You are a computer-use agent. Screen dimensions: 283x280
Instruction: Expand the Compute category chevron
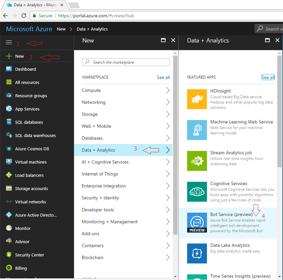[168, 90]
